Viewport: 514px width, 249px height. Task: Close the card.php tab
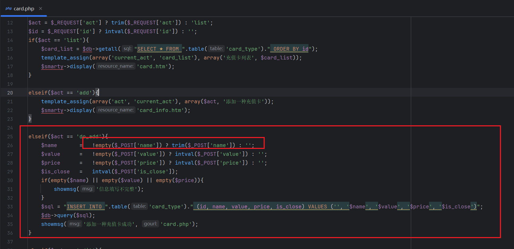pyautogui.click(x=41, y=8)
